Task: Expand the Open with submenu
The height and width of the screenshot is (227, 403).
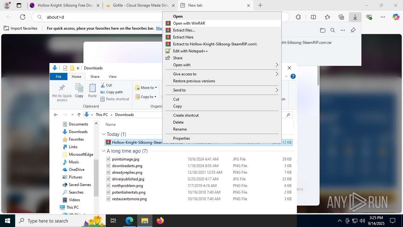Action: tap(222, 65)
